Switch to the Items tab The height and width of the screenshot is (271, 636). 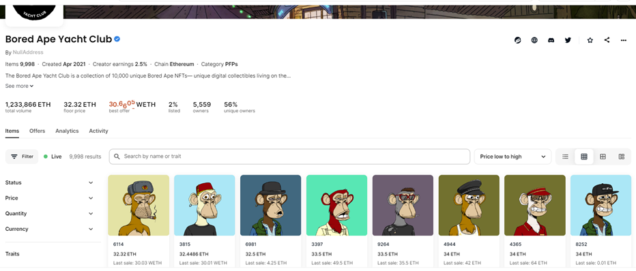point(12,131)
